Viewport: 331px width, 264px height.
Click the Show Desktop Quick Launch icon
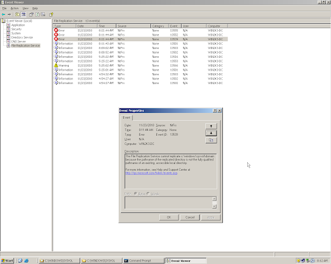coord(20,260)
